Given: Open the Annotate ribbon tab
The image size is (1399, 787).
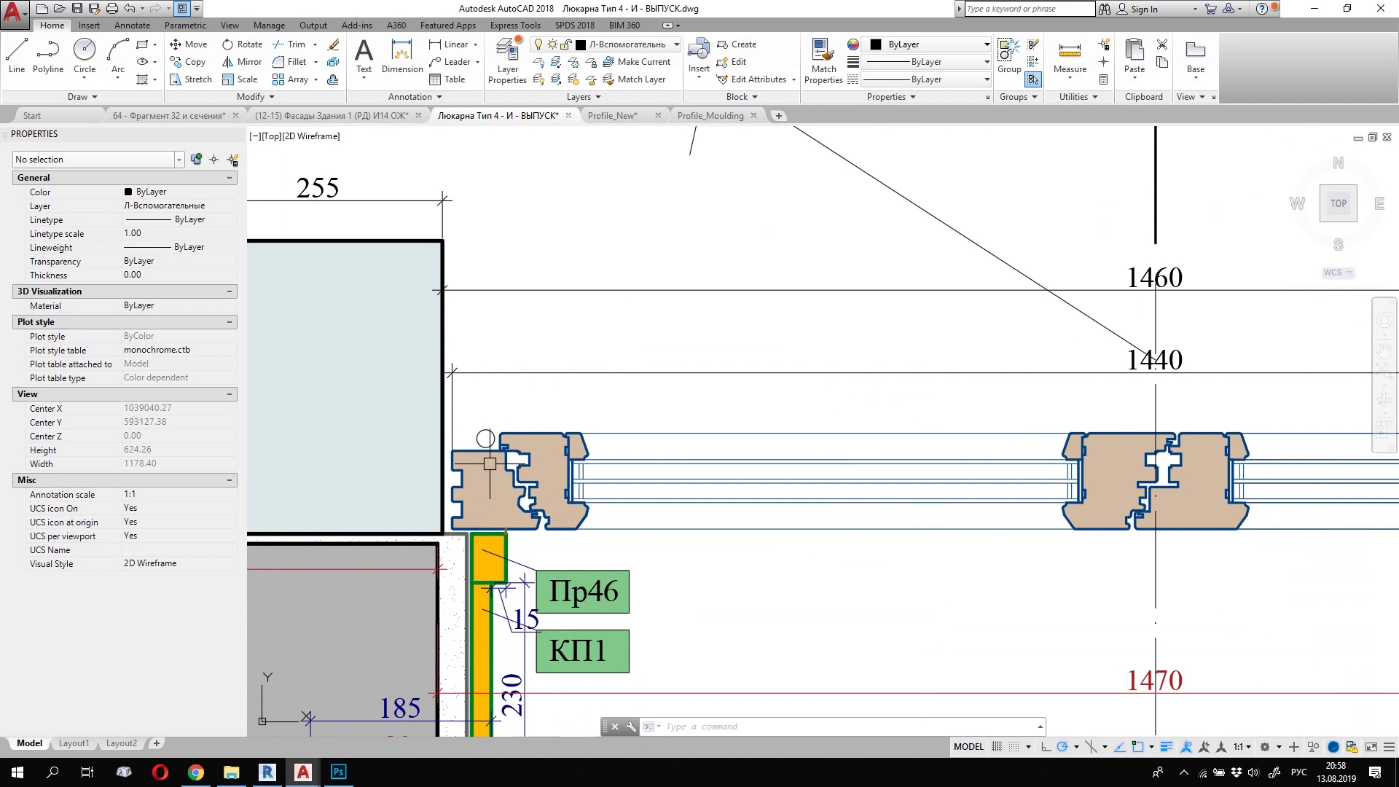Looking at the screenshot, I should click(132, 25).
